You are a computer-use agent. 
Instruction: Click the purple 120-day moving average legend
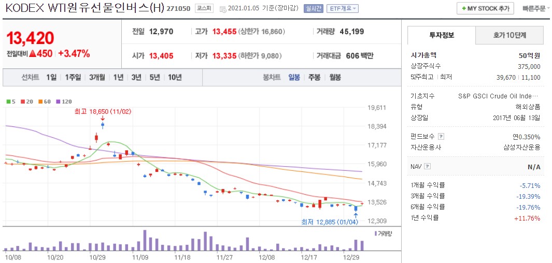point(64,101)
